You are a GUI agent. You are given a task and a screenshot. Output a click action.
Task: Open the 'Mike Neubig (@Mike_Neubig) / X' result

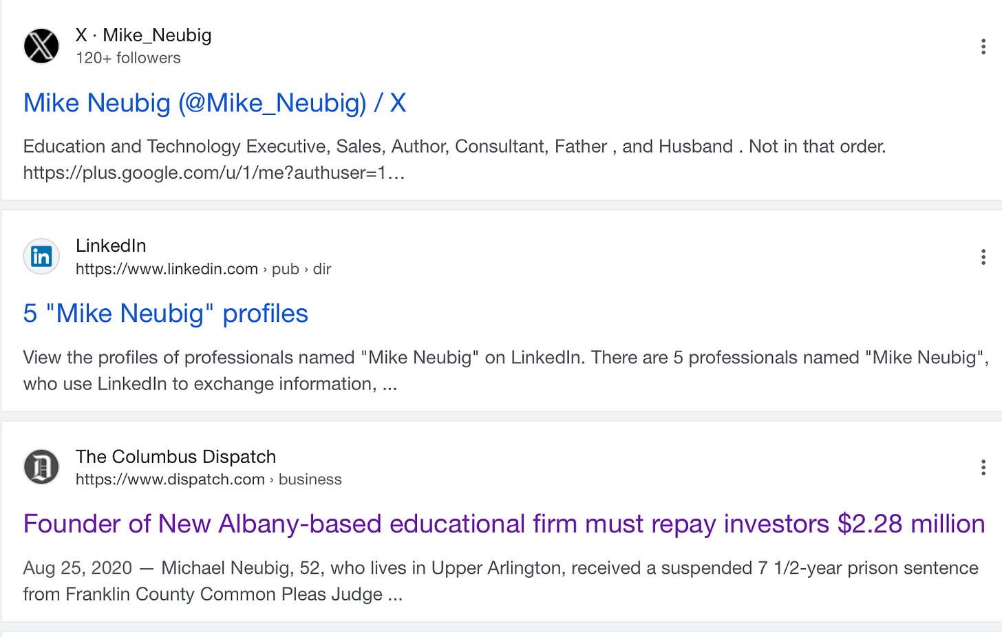[215, 103]
